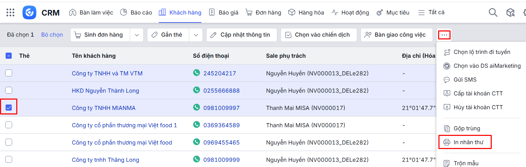
Task: Toggle the select-all header checkbox
Action: [x=9, y=56]
